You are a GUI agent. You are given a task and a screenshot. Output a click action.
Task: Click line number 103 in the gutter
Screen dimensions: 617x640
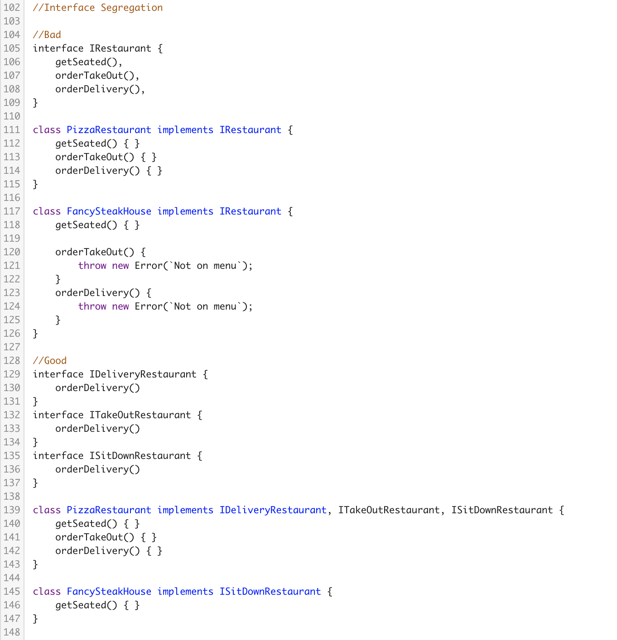coord(12,21)
